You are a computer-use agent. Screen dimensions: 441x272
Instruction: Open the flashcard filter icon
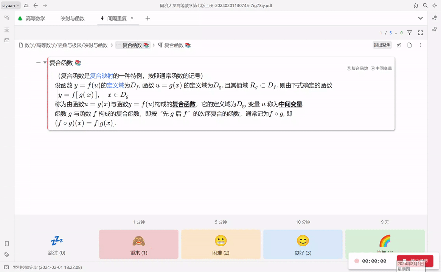(410, 33)
